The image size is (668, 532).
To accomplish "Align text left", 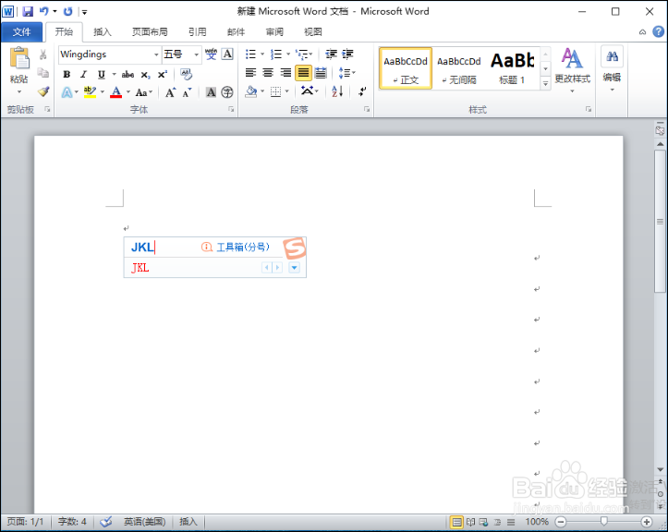I will 250,73.
